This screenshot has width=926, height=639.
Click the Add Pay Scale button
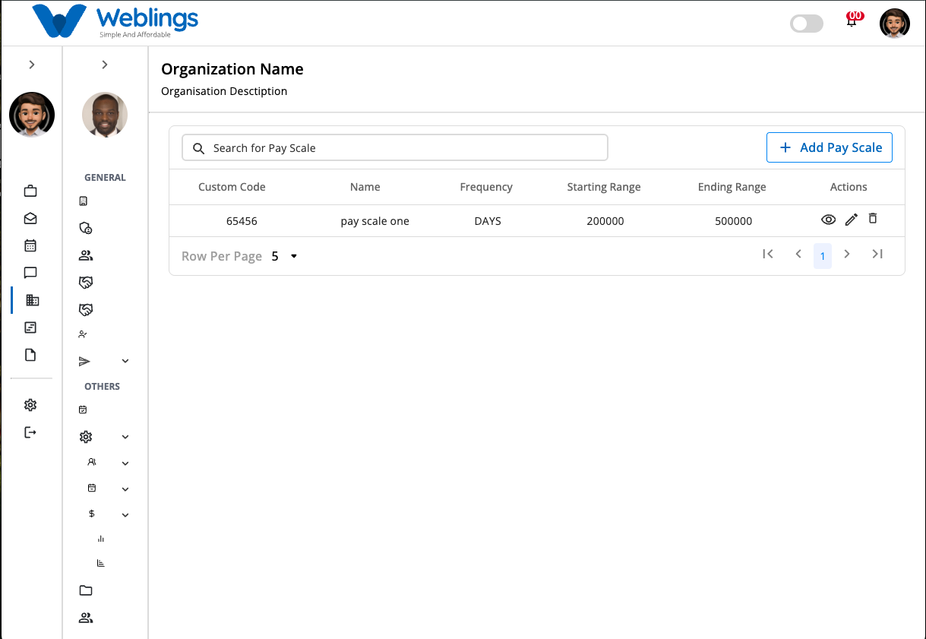[x=830, y=147]
